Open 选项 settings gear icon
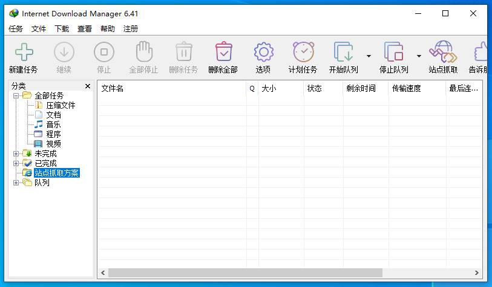492x287 pixels. [263, 53]
